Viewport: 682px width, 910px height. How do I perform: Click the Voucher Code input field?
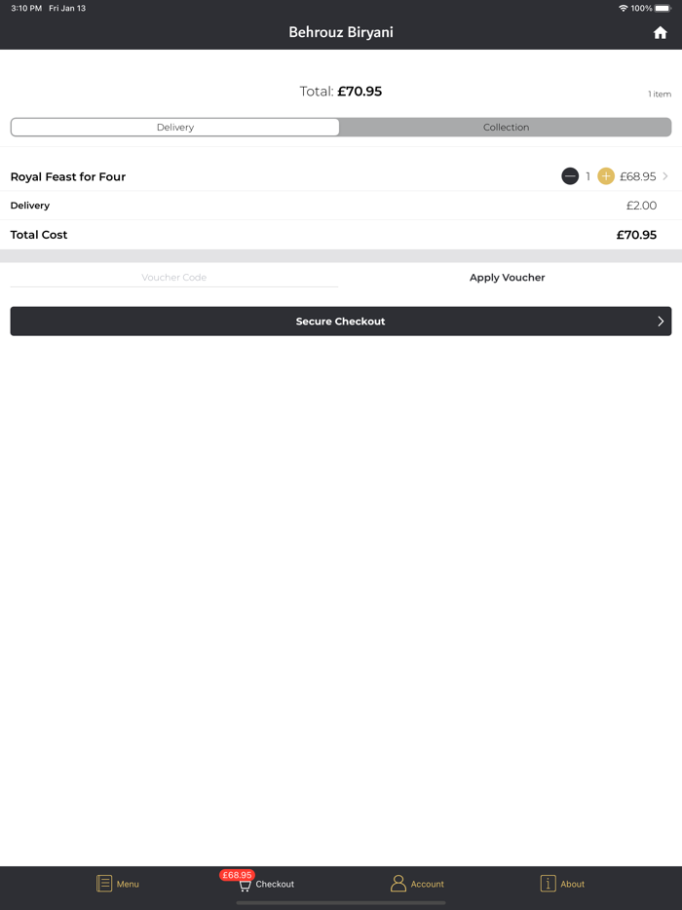[173, 278]
